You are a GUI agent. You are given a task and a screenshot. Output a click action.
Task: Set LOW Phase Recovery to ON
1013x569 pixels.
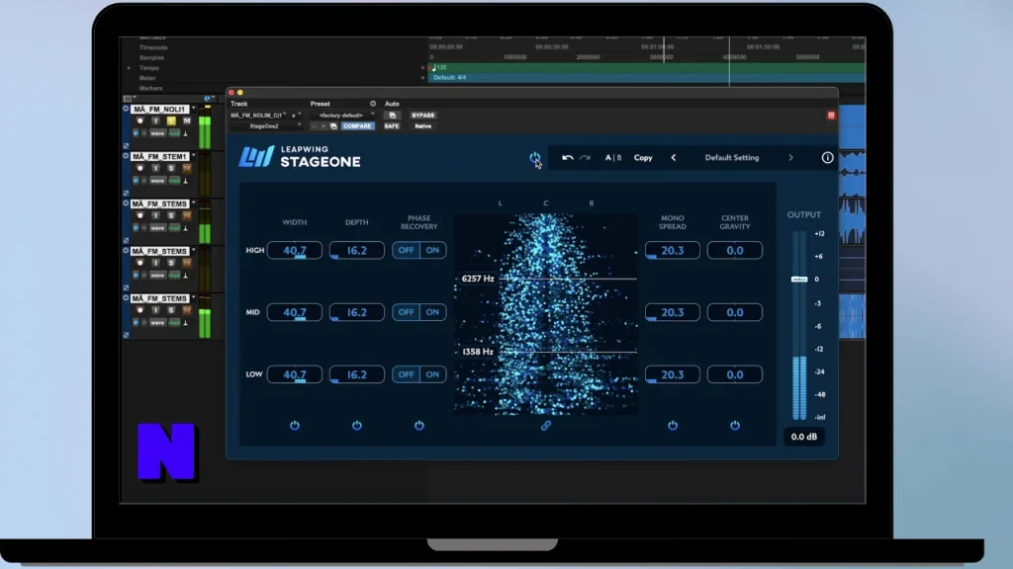pyautogui.click(x=432, y=374)
